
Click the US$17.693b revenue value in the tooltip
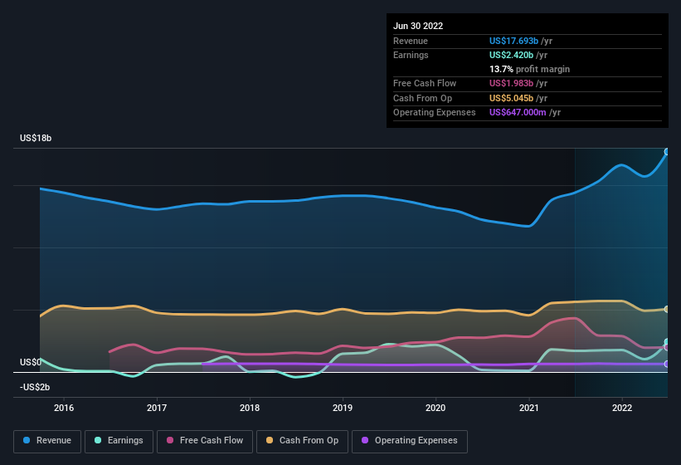(516, 41)
